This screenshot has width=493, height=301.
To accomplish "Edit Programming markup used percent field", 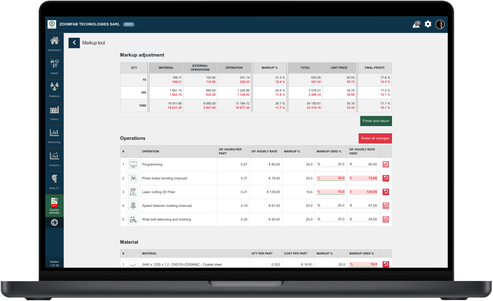I will pyautogui.click(x=331, y=164).
